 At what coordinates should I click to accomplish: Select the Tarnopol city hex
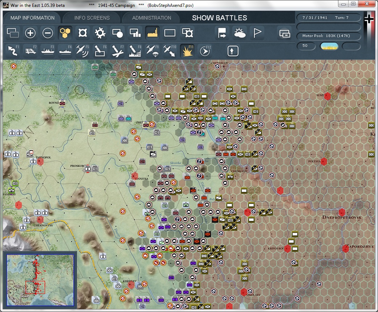pyautogui.click(x=40, y=161)
